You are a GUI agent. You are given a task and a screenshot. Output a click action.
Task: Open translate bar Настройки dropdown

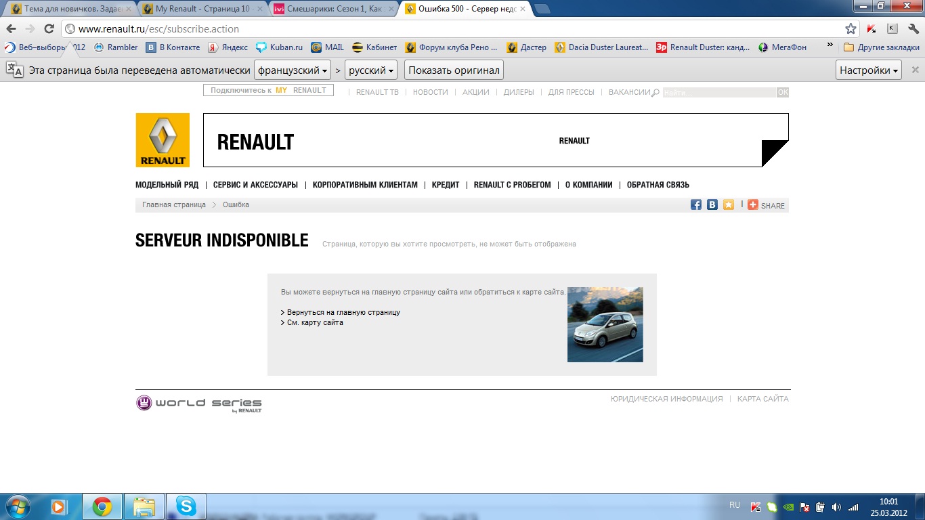[x=869, y=70]
